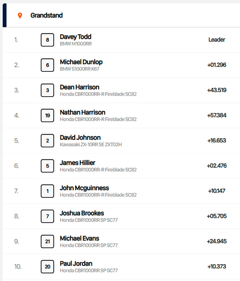Screen dimensions: 240x281
Task: Click the orange Grandstand location pin icon
Action: [x=20, y=16]
